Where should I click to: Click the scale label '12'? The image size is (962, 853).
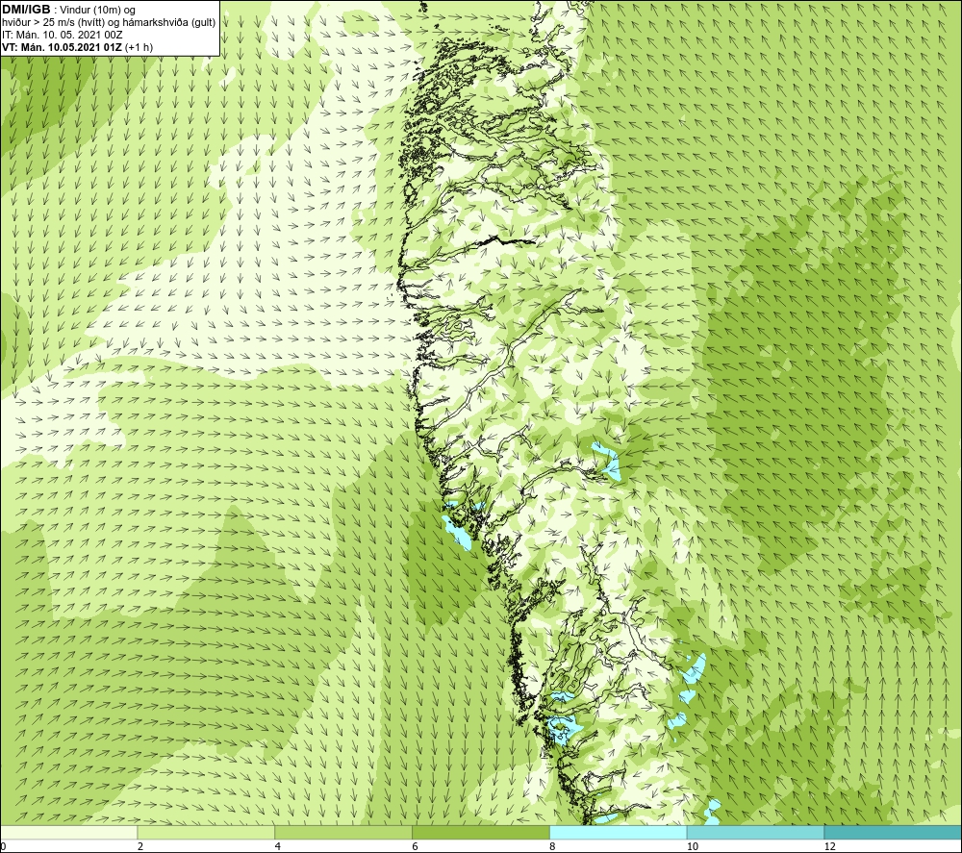click(x=830, y=847)
